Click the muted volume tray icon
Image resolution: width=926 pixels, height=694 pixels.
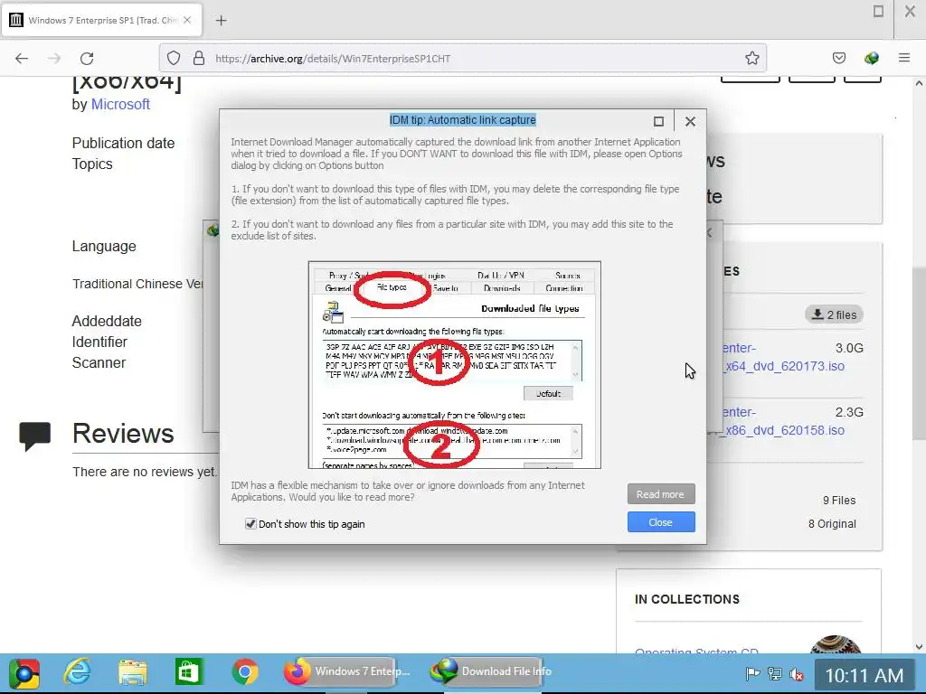coord(796,673)
